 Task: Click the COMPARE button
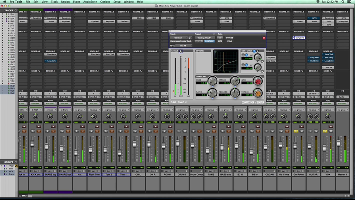pyautogui.click(x=209, y=41)
